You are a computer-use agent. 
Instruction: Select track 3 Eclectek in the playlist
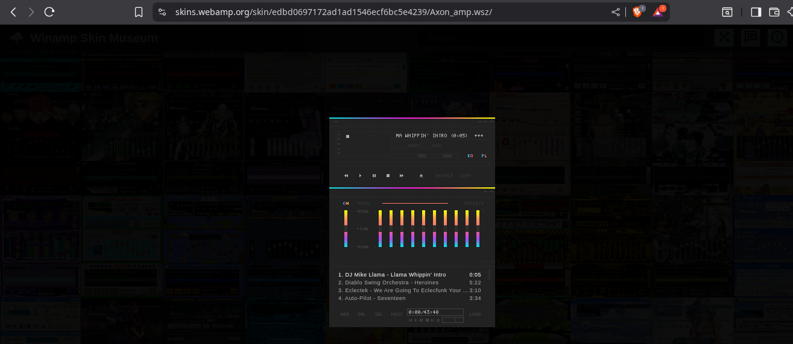pos(409,290)
